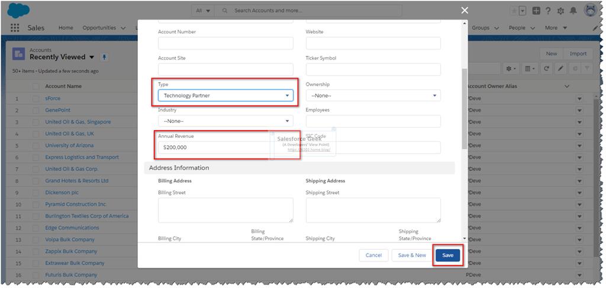This screenshot has height=288, width=606.
Task: Open the Pyramid Construction Inc. account
Action: coord(76,204)
